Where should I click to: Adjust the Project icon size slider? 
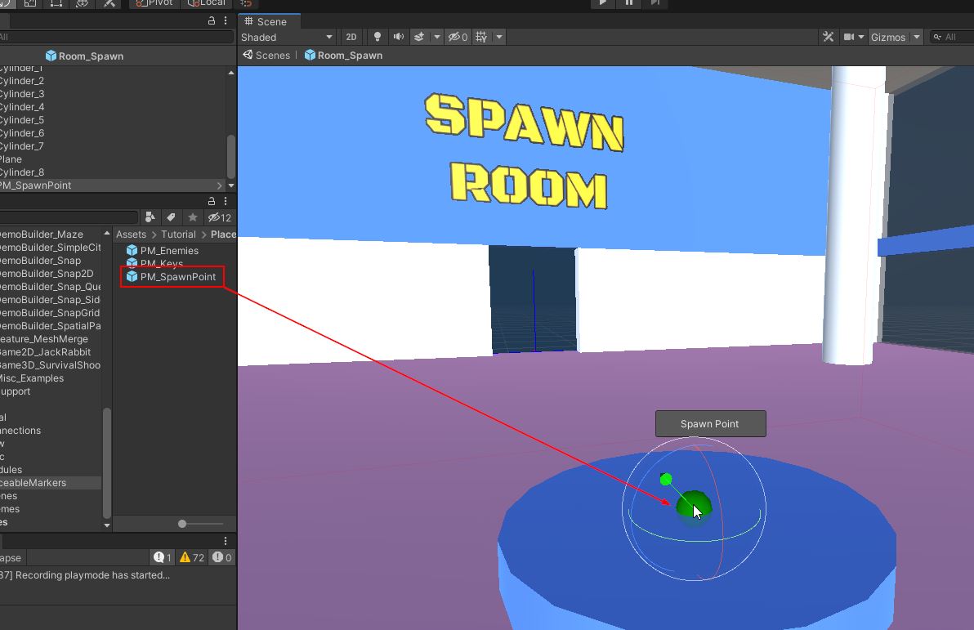click(183, 524)
